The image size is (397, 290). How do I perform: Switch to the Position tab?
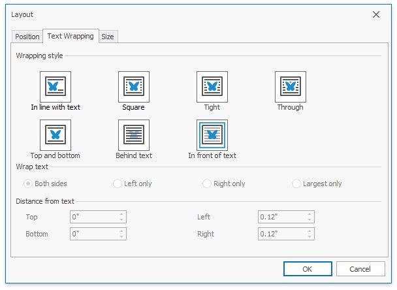[27, 37]
